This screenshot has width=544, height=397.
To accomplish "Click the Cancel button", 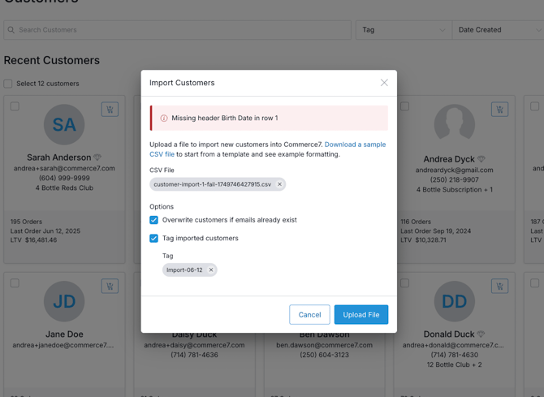I will coord(309,315).
